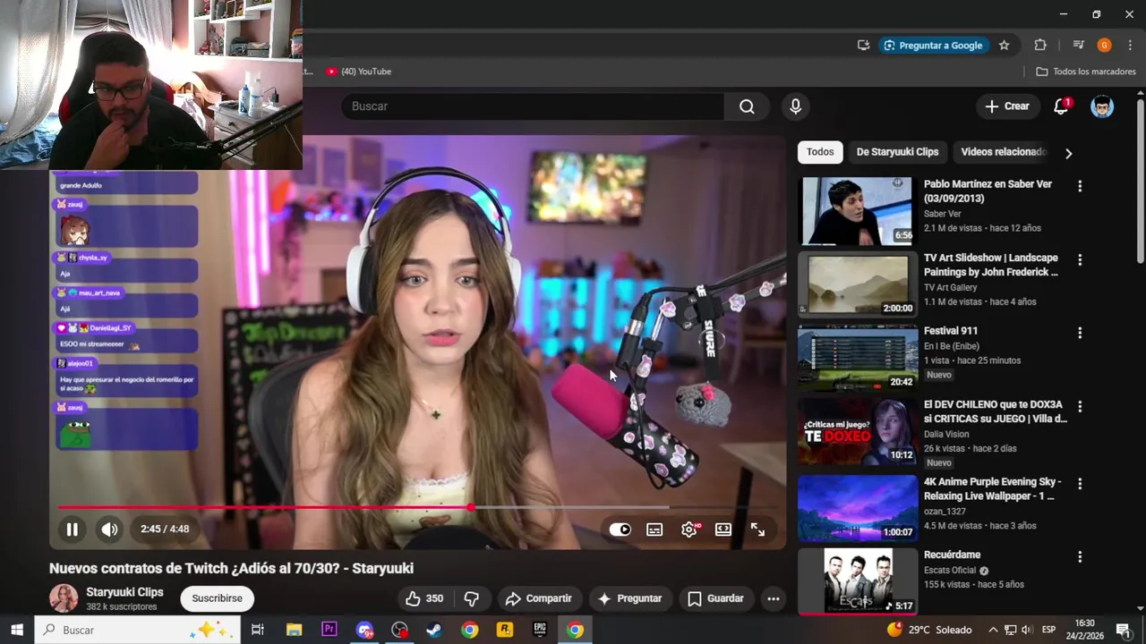The image size is (1146, 644).
Task: Open more actions three-dot button under video
Action: point(774,598)
